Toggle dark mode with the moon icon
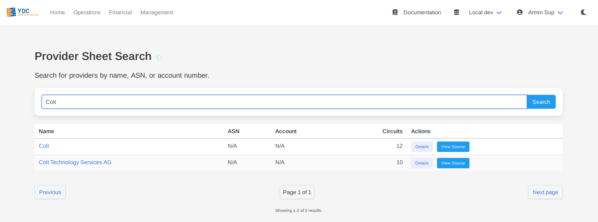The height and width of the screenshot is (222, 598). coord(583,12)
